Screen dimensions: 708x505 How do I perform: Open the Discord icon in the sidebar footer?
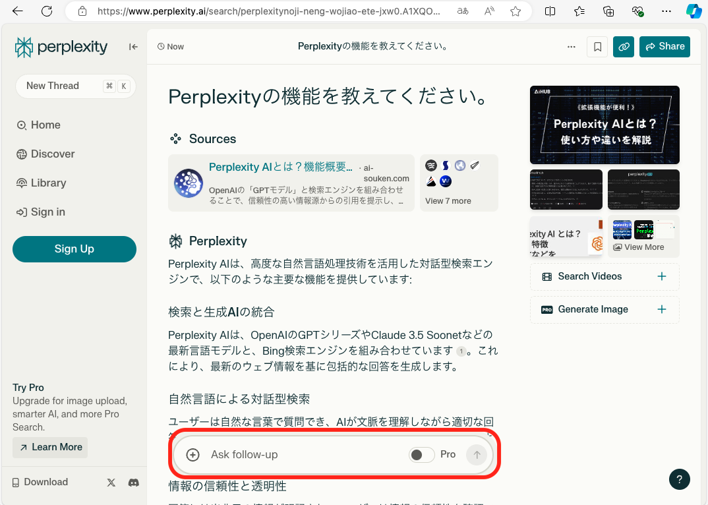tap(134, 483)
